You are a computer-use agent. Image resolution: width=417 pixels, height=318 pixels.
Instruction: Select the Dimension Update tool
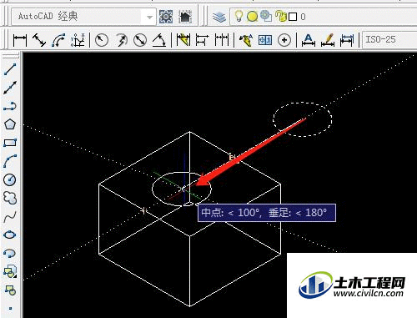click(347, 40)
